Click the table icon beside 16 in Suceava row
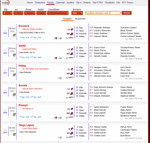 point(71,38)
